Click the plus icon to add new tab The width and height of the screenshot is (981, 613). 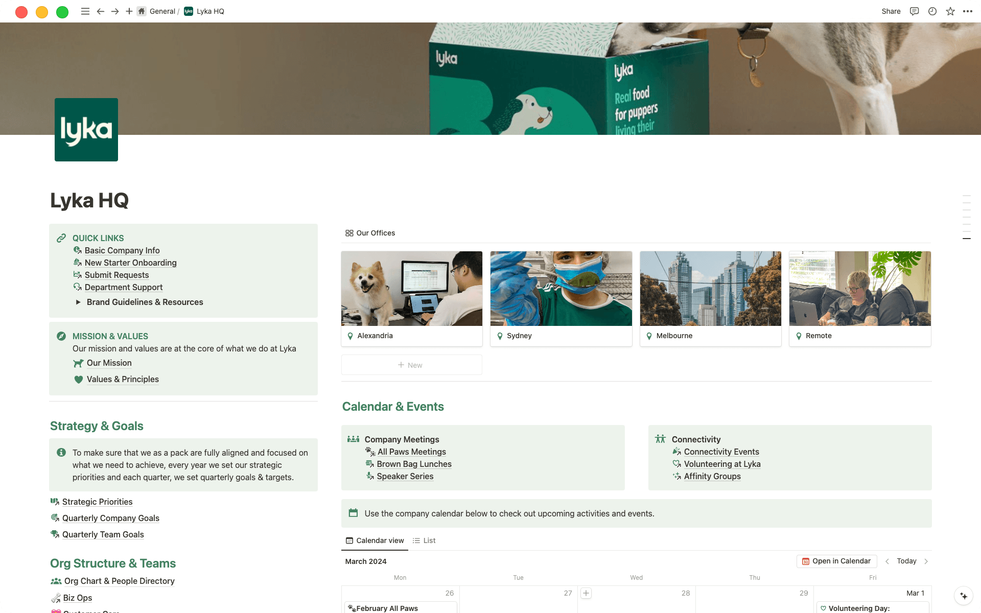(129, 11)
